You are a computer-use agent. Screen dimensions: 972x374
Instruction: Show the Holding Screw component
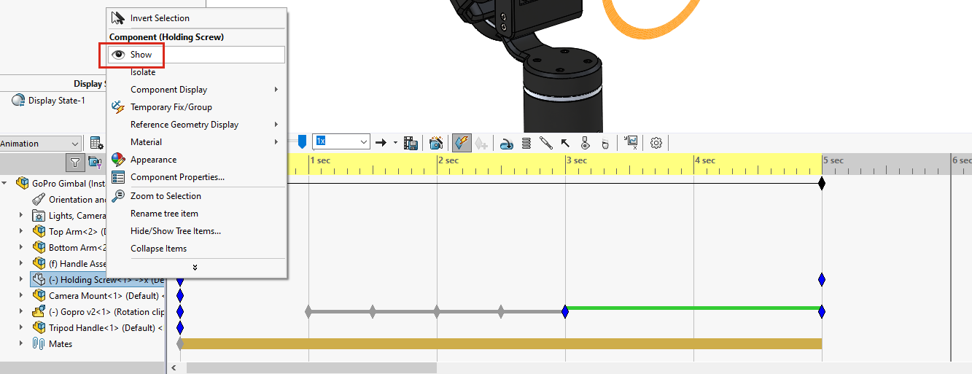(141, 55)
